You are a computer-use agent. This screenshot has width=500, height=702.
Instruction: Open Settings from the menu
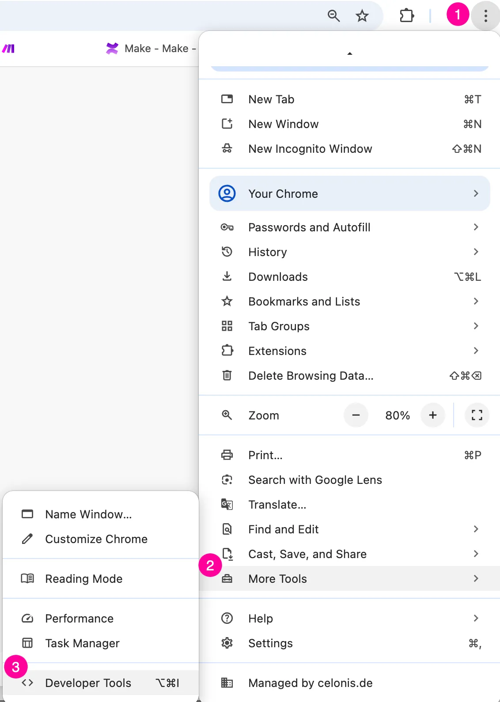coord(349,643)
